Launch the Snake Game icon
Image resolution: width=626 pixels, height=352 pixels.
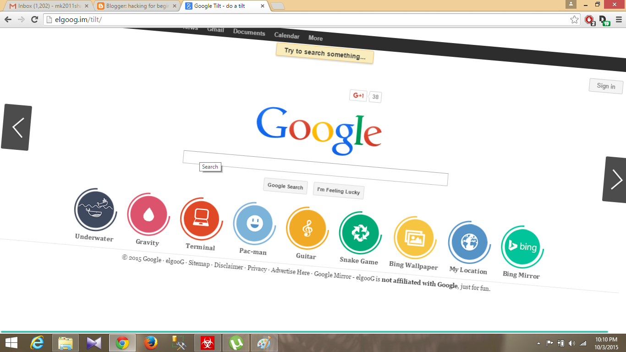(360, 233)
